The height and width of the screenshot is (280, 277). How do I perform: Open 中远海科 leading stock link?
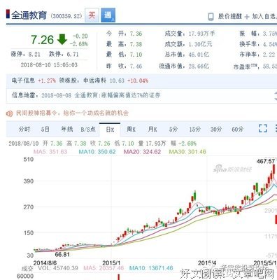(95, 80)
